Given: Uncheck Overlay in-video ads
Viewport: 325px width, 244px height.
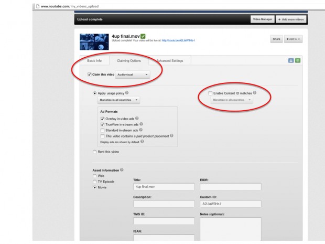Looking at the screenshot, I should pos(102,119).
